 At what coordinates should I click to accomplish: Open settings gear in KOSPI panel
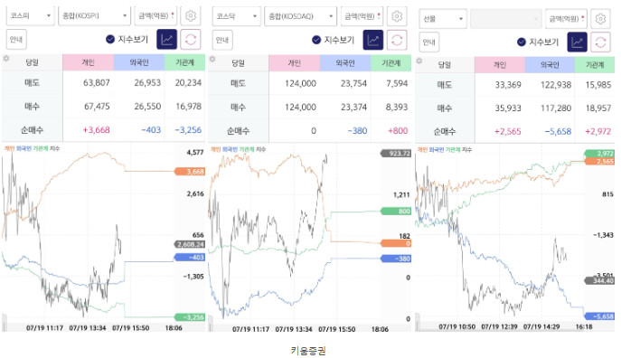click(191, 15)
